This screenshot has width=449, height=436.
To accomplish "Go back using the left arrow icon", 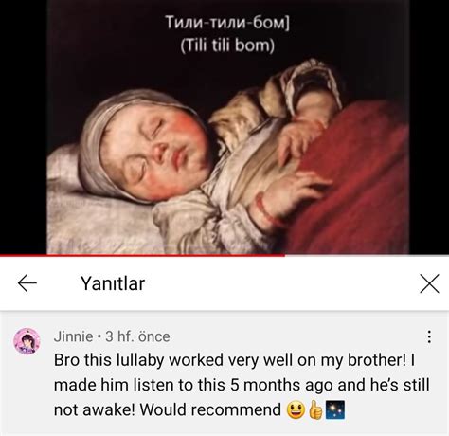I will tap(27, 282).
